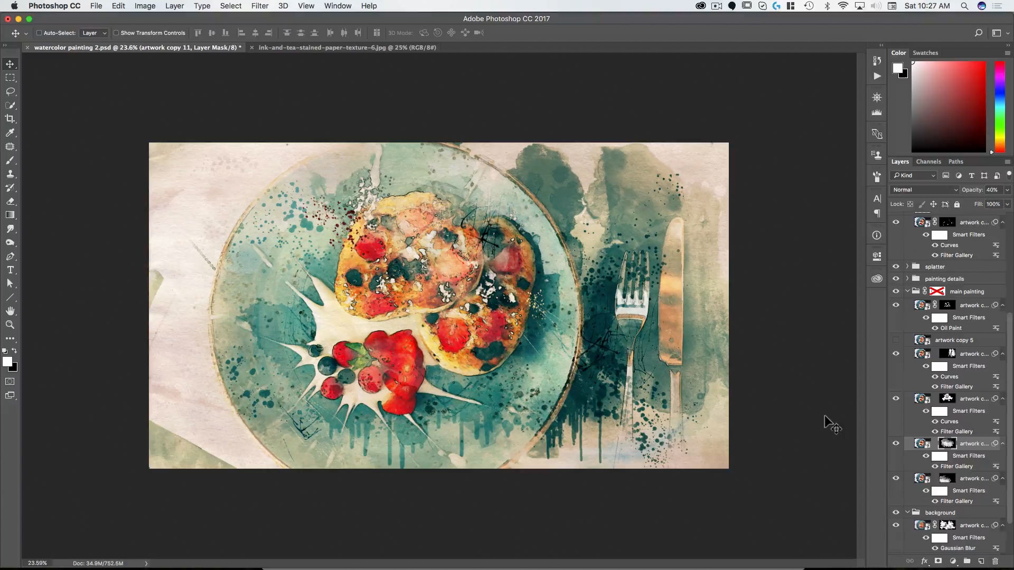This screenshot has height=570, width=1014.
Task: Expand the painting details group
Action: (x=907, y=279)
